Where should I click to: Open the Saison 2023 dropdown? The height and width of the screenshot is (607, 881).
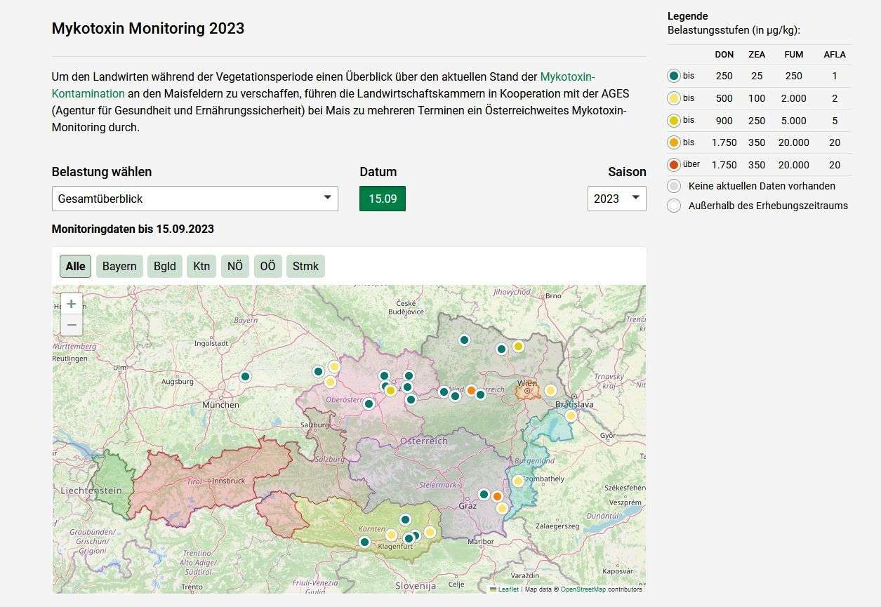(x=616, y=199)
